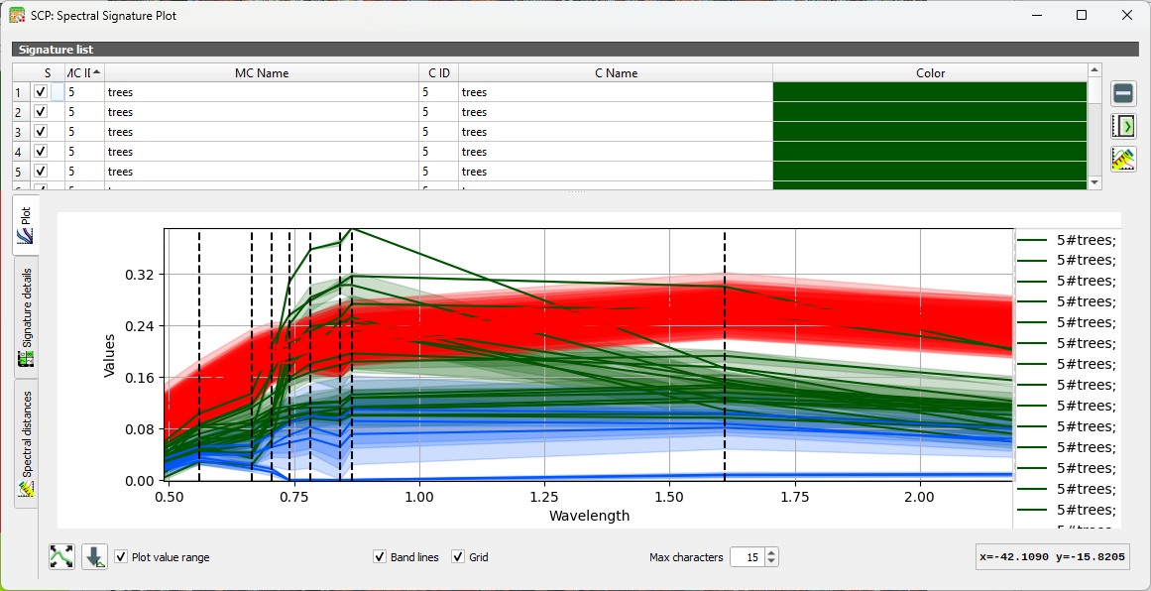Click the remove highlighted signatures icon
1151x591 pixels.
click(x=1123, y=93)
